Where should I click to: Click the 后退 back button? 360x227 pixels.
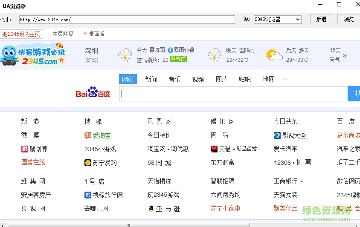point(322,19)
